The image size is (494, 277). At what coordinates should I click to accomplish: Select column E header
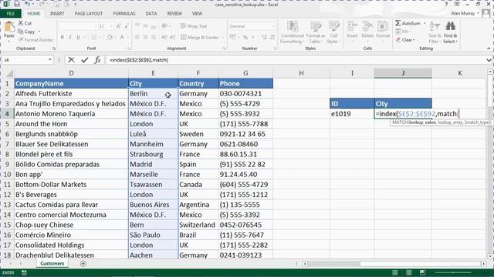(153, 73)
